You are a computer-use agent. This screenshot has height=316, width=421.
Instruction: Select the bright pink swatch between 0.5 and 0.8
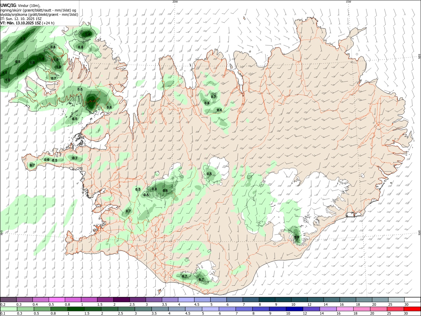coord(57,300)
